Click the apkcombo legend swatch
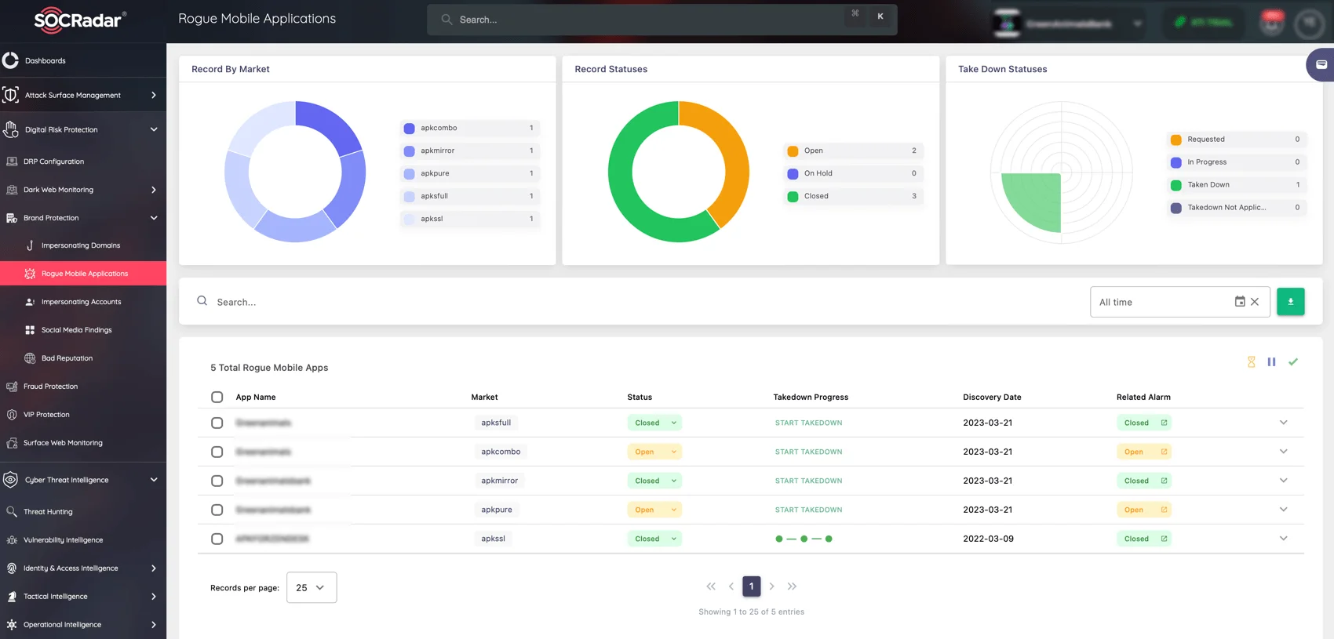Image resolution: width=1334 pixels, height=639 pixels. pos(409,128)
